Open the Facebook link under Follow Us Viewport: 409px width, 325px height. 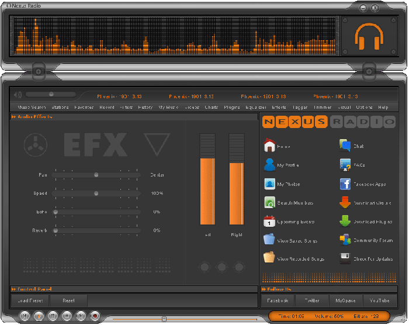(278, 300)
